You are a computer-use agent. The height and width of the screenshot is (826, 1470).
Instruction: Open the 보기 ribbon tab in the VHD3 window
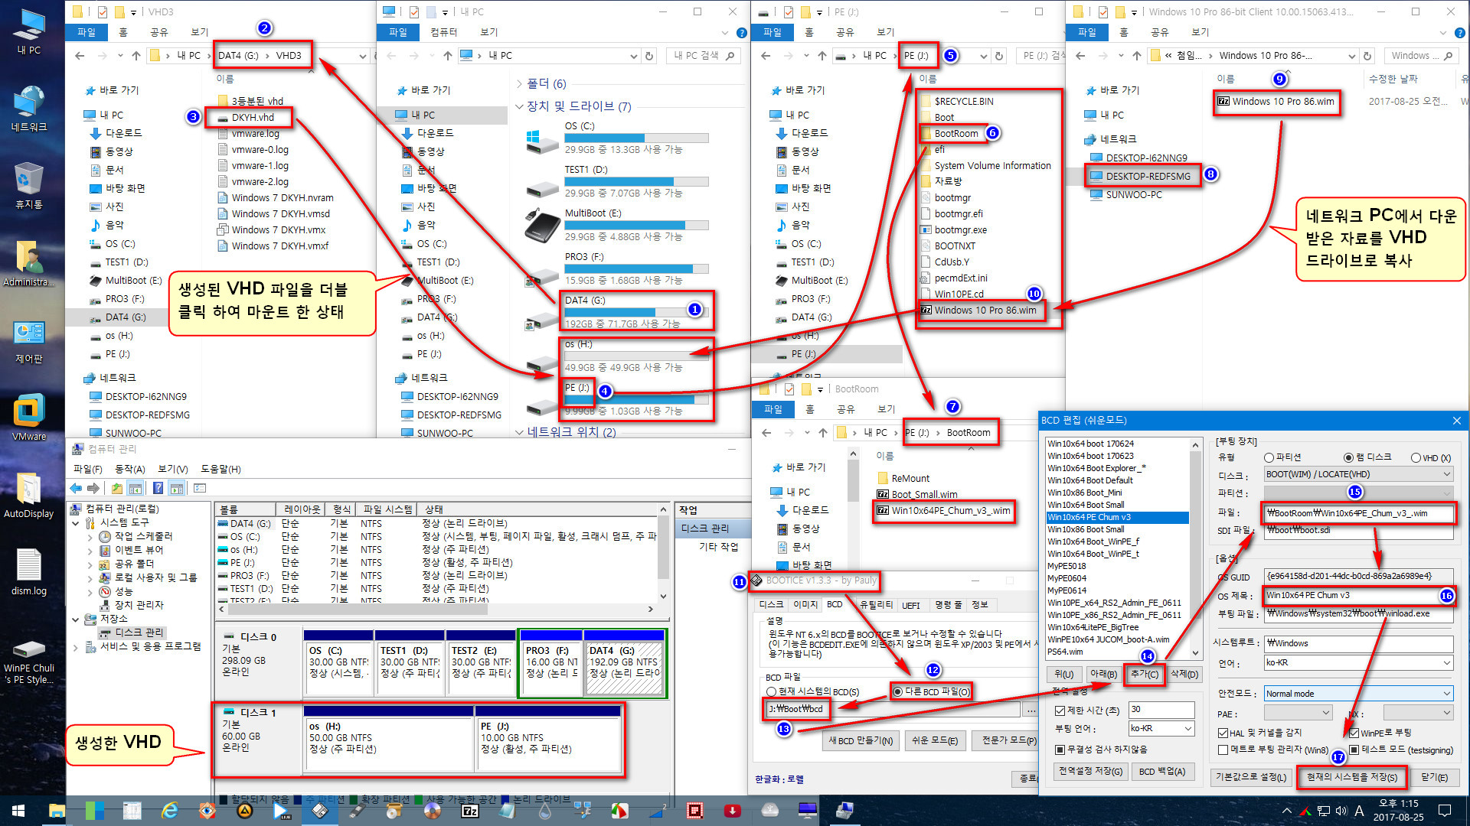(200, 32)
